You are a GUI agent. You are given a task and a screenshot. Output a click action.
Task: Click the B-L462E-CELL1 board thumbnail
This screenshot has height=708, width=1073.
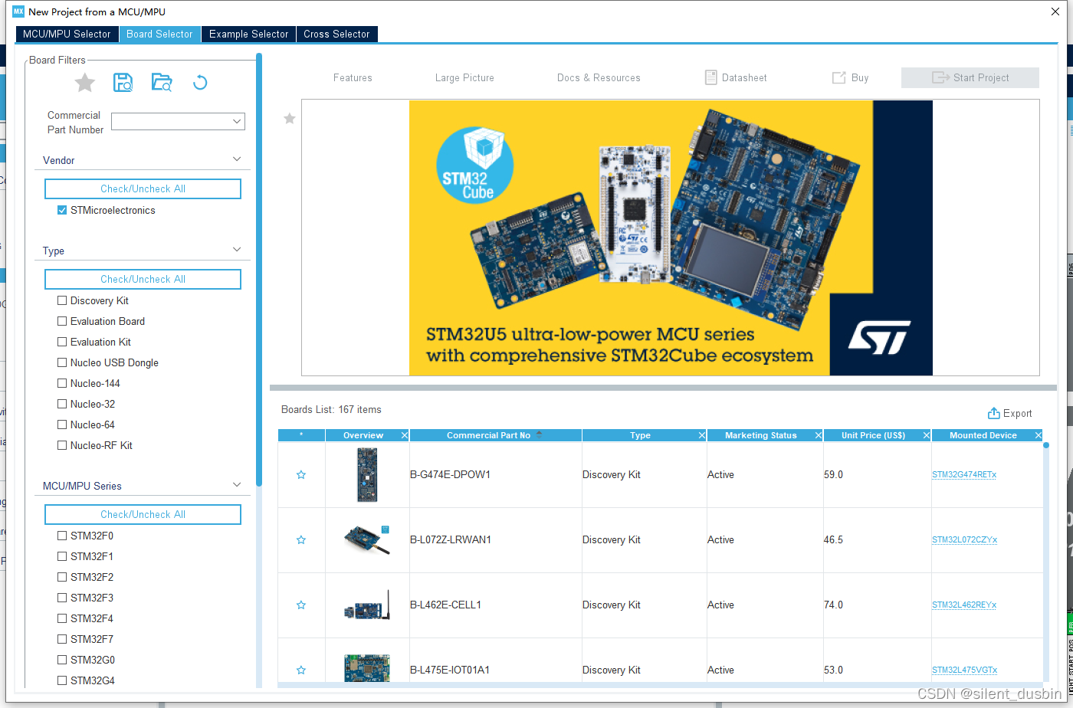pos(367,605)
